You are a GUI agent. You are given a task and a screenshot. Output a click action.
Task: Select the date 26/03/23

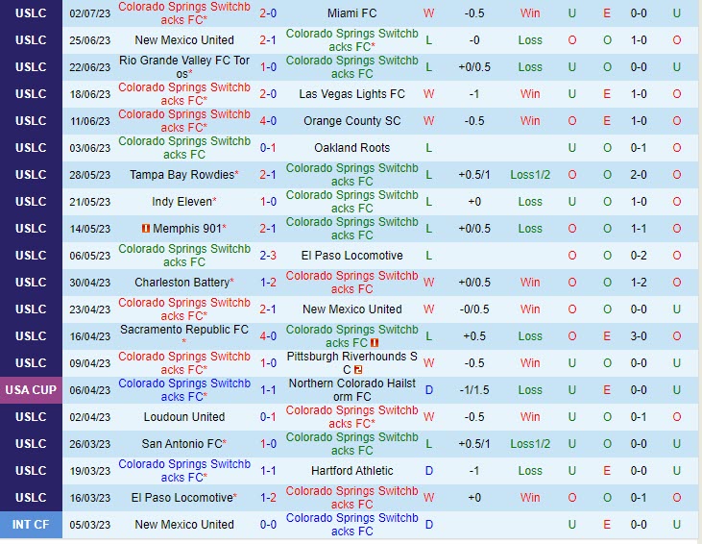click(x=89, y=444)
